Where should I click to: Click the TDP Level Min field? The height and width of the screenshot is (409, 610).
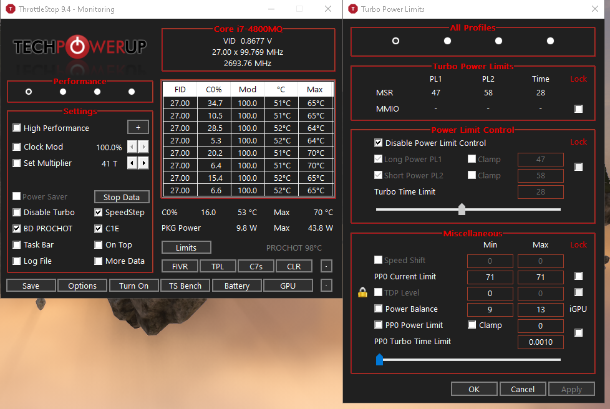pyautogui.click(x=490, y=294)
